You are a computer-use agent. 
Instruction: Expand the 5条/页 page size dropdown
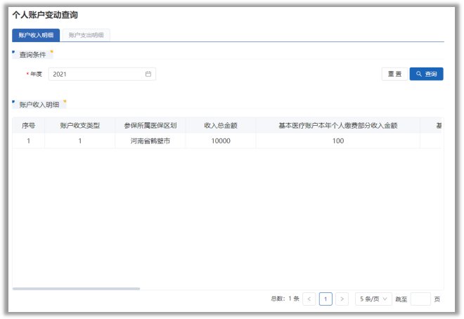pos(373,299)
